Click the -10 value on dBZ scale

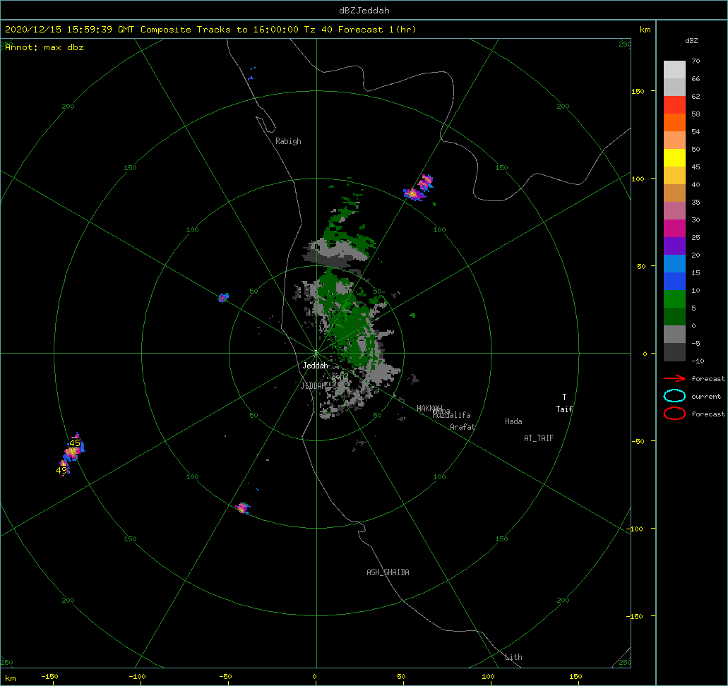[698, 361]
